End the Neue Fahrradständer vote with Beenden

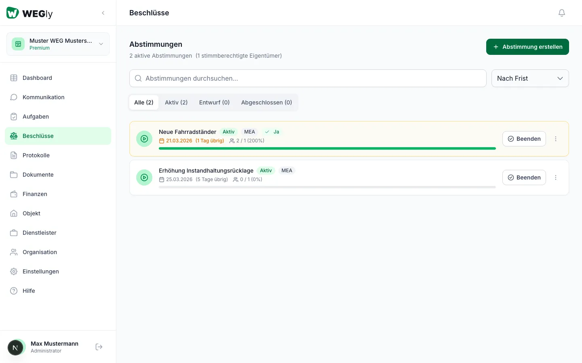(x=524, y=139)
